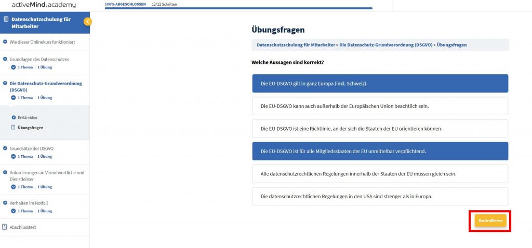Screen dimensions: 532x248
Task: Click checkmark icon next to Die Datenschutz-Grundverordnung (DSGVO)
Action: 5,84
